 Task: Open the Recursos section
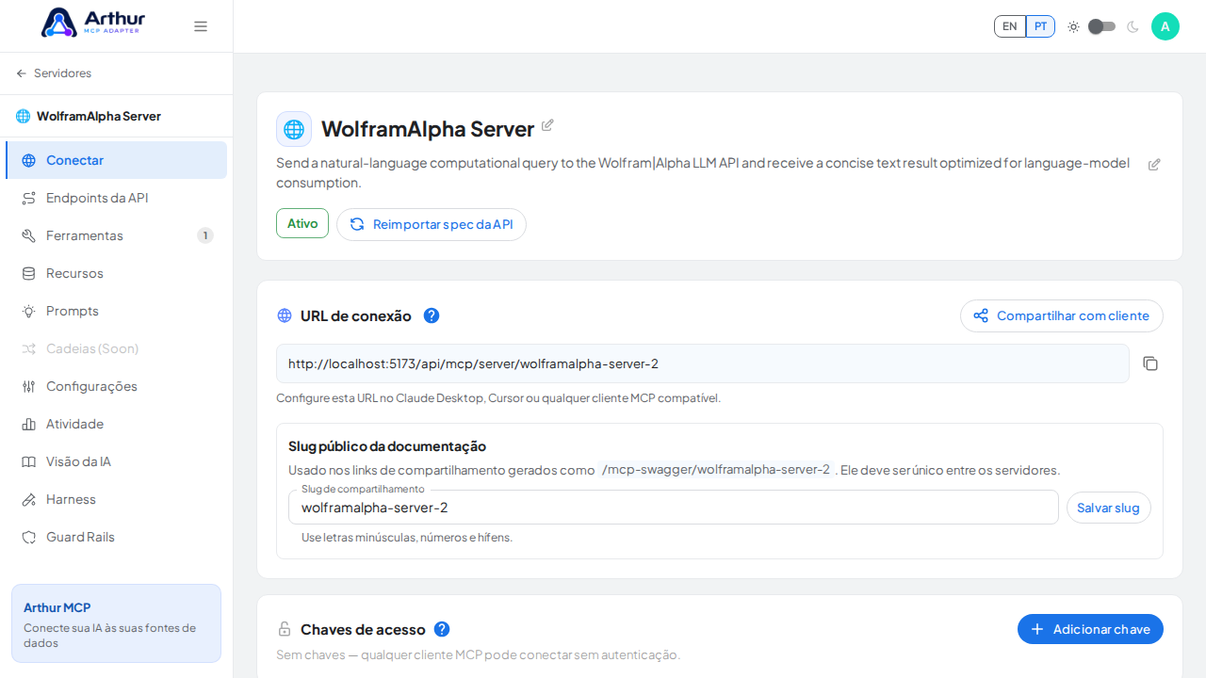coord(116,273)
